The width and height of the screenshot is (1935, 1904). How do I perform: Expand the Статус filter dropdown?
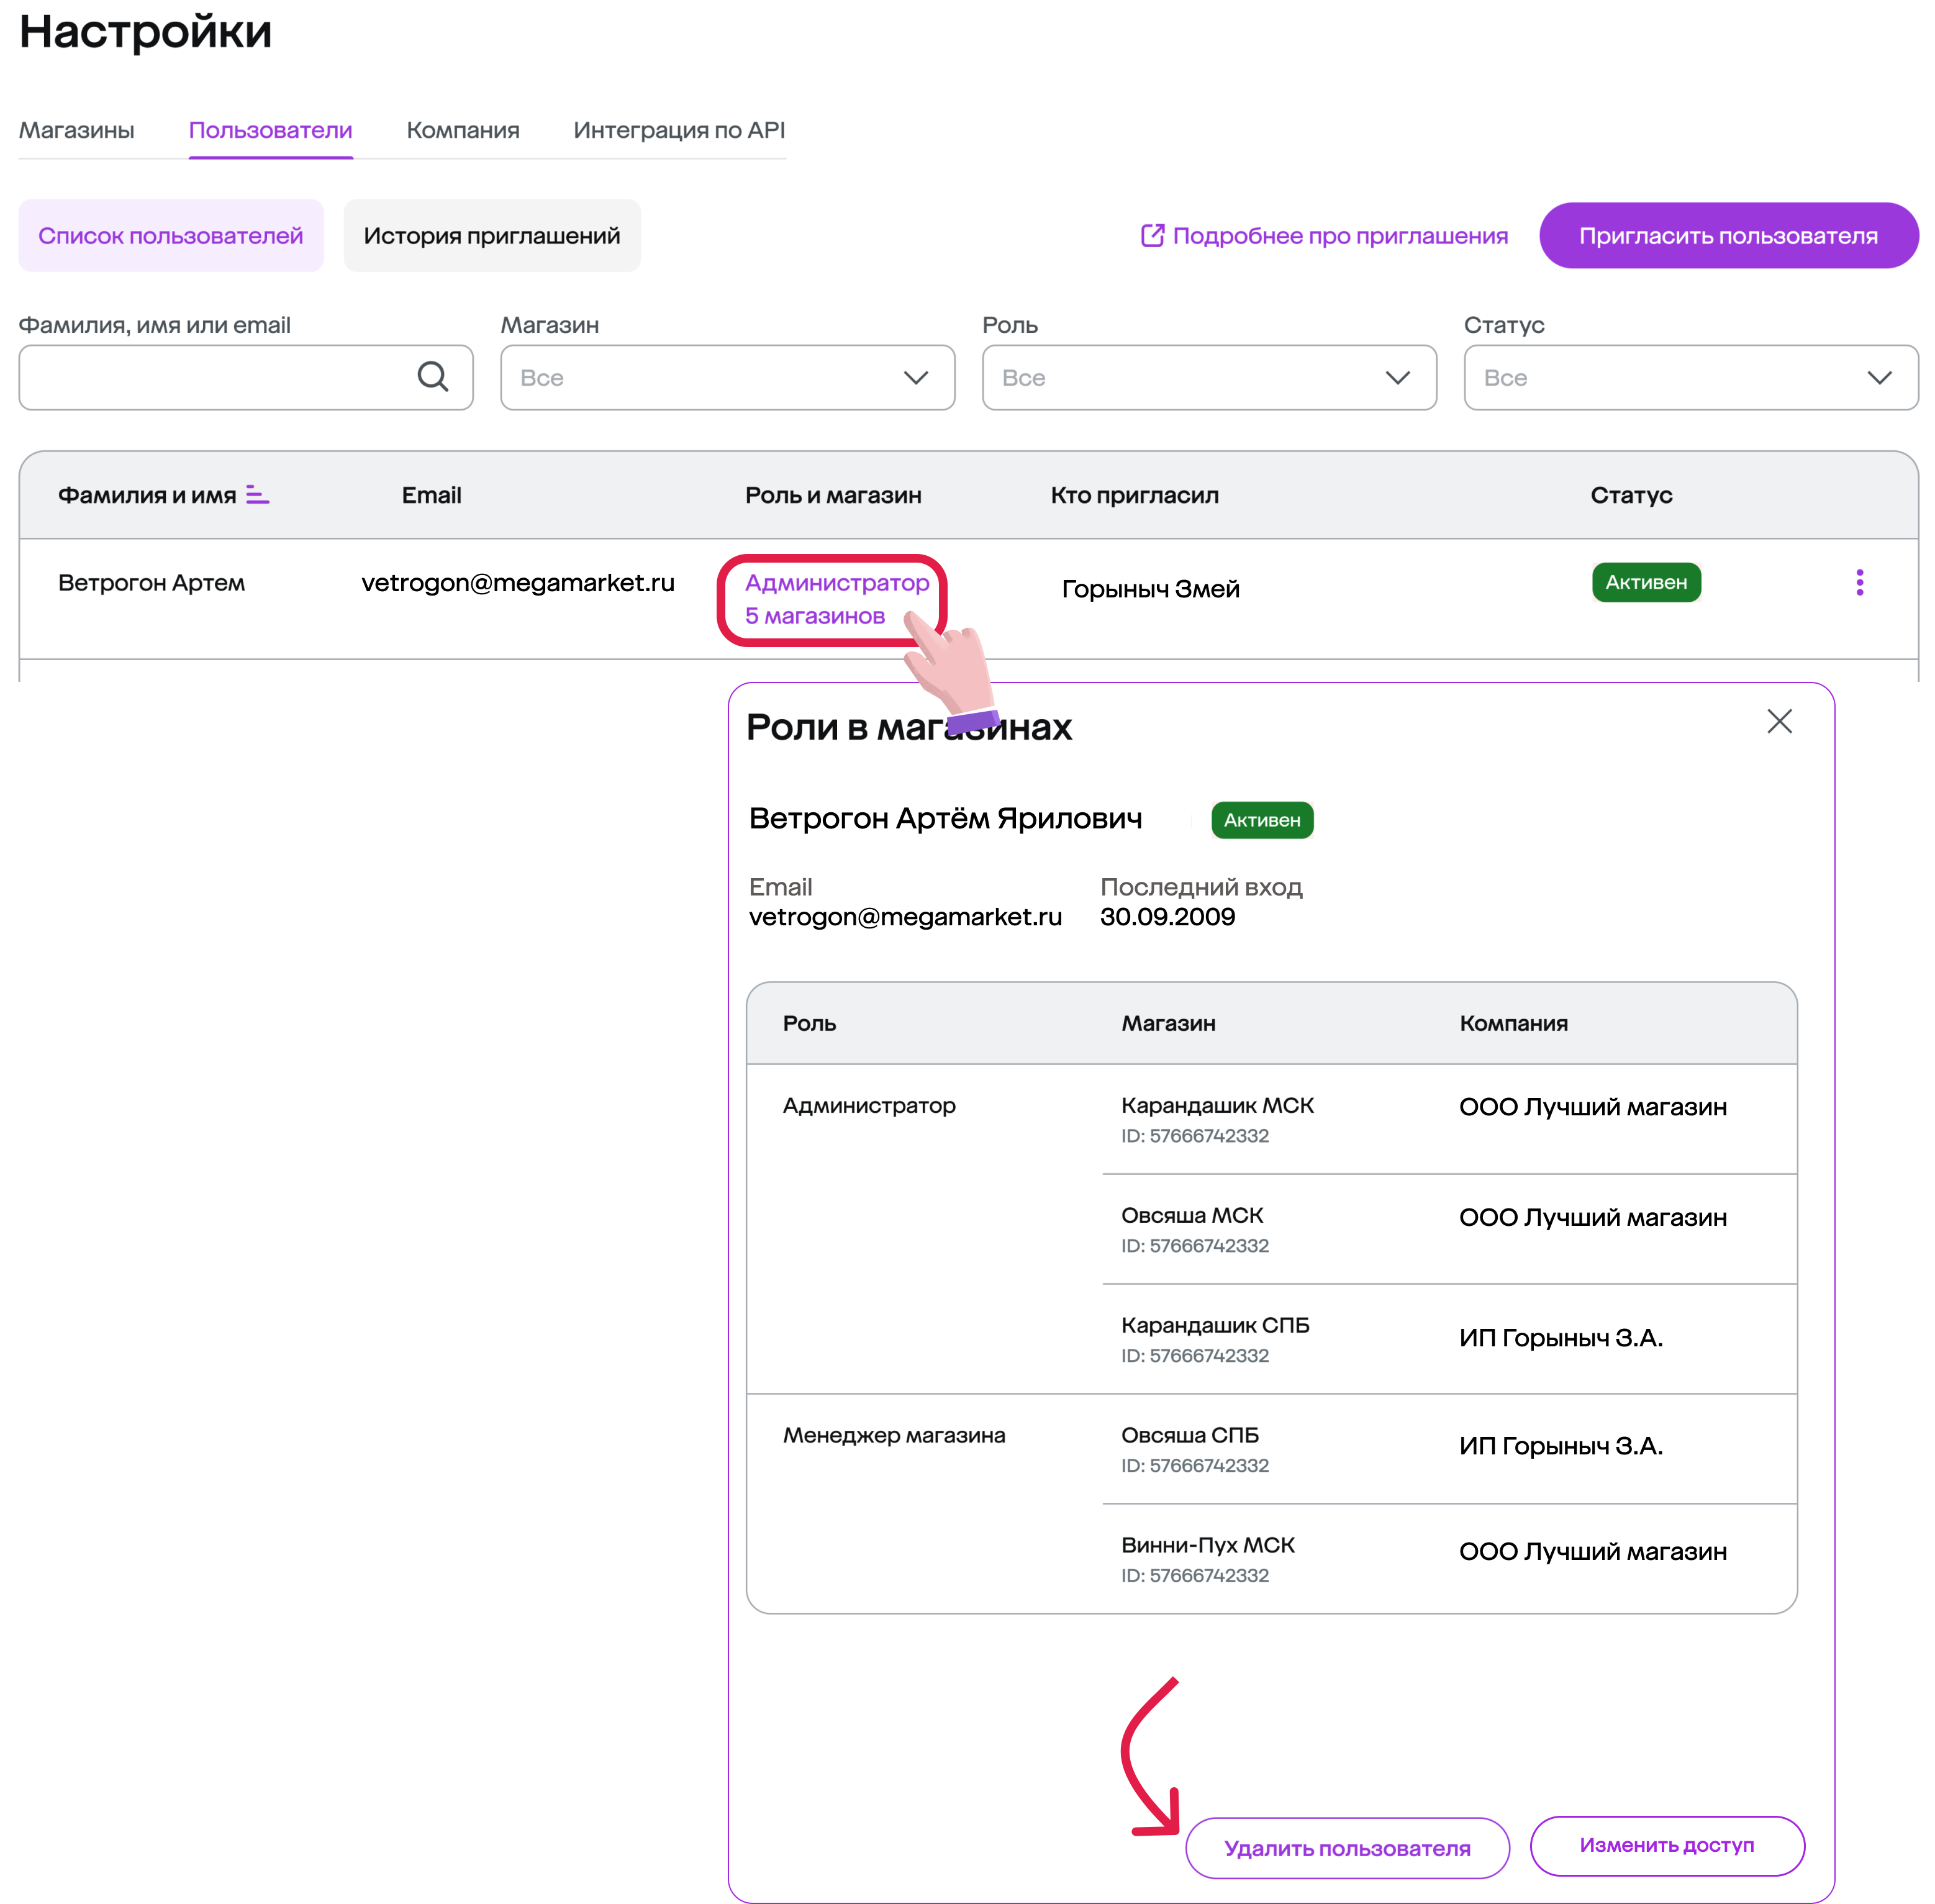(1690, 377)
